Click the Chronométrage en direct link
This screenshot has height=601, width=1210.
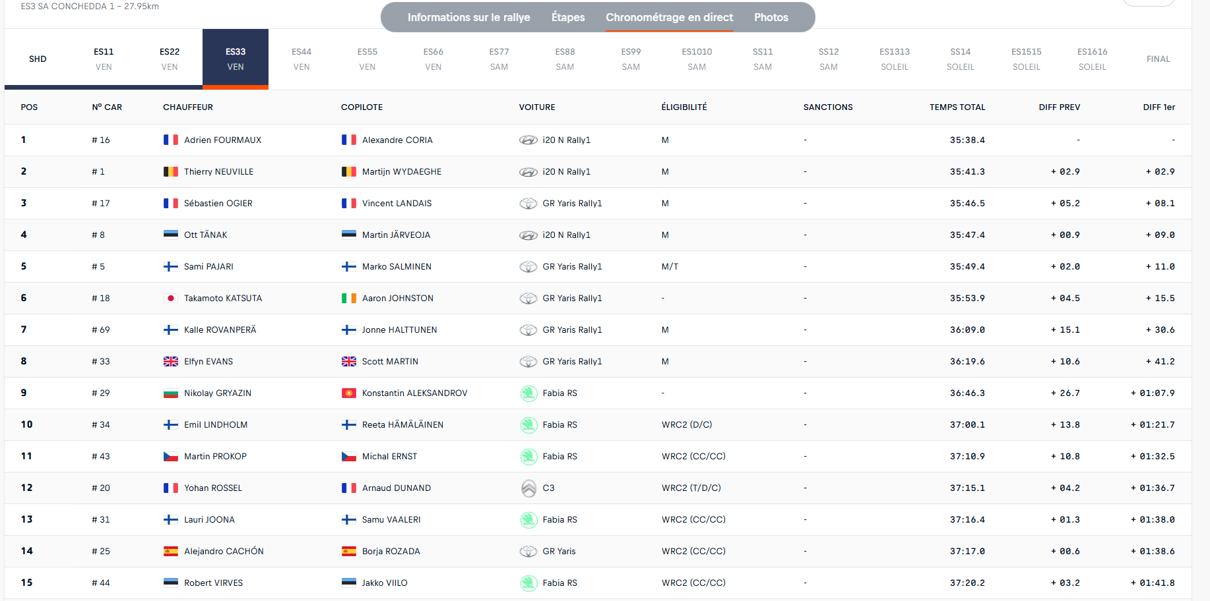[669, 17]
